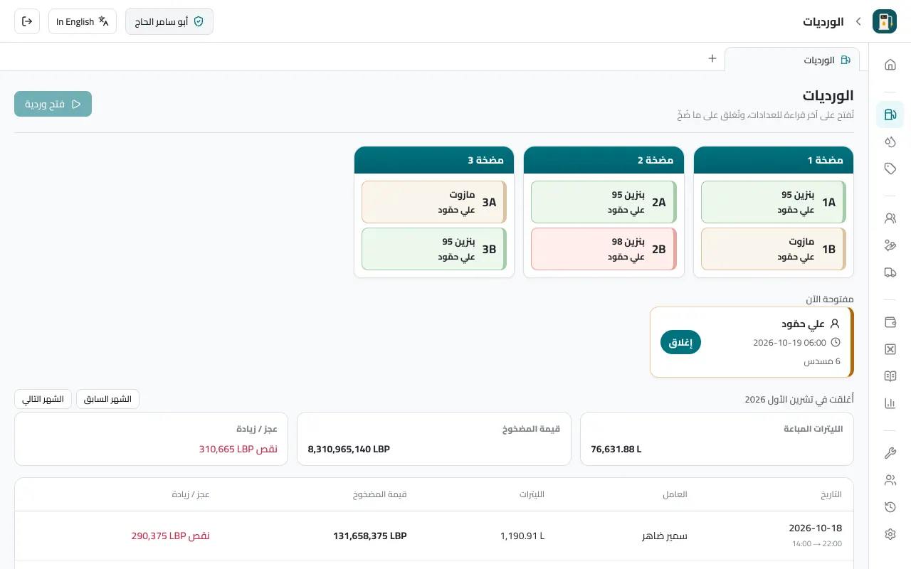Open أبو سامر الحاج user profile button
The height and width of the screenshot is (569, 911).
pyautogui.click(x=169, y=21)
